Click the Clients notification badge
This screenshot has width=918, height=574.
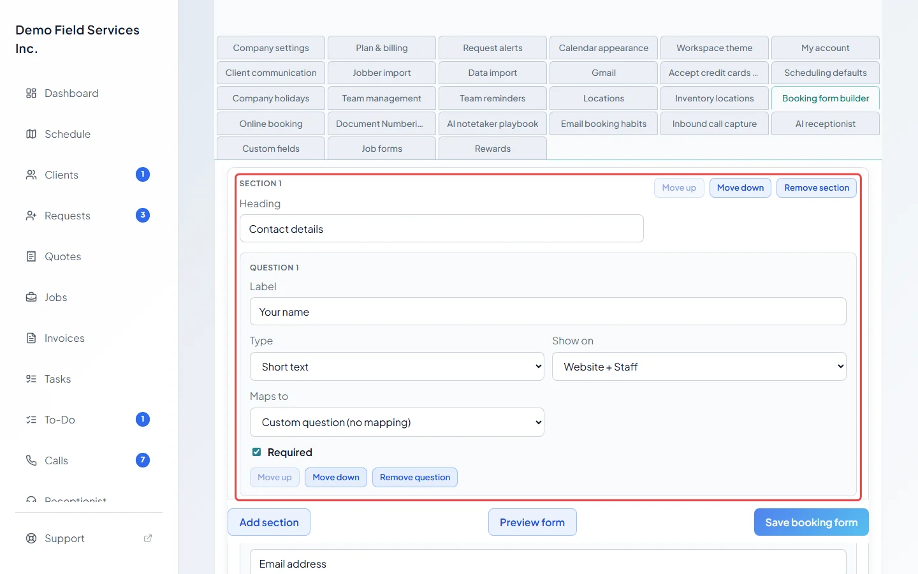[x=143, y=174]
